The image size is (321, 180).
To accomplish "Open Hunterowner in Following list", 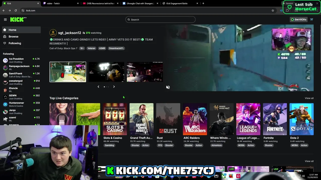I will [21, 104].
